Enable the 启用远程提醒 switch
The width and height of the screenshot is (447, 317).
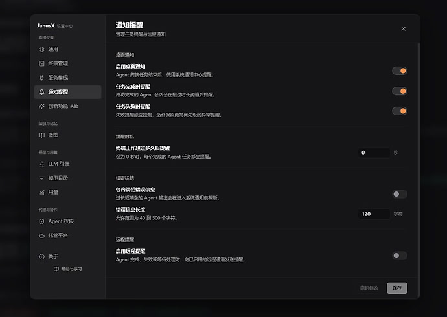tap(400, 256)
